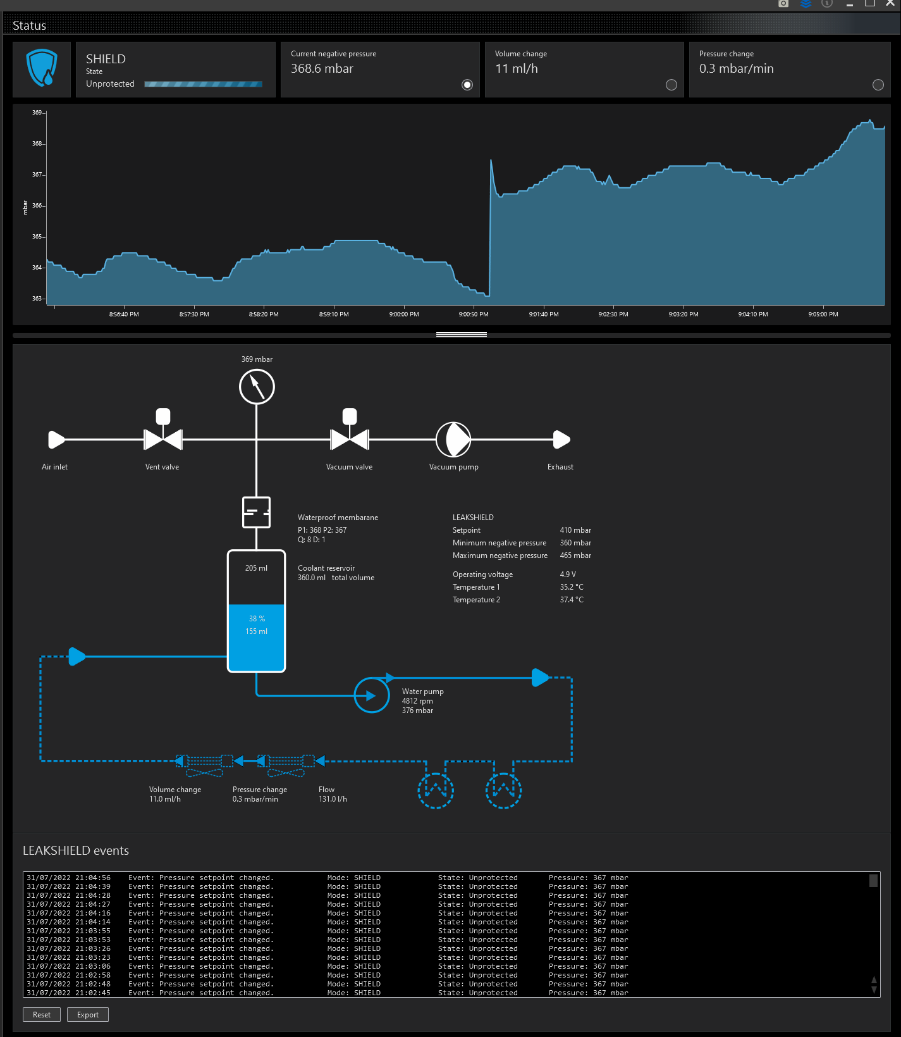This screenshot has width=901, height=1037.
Task: Click the Leakshield shield logo icon
Action: (x=42, y=69)
